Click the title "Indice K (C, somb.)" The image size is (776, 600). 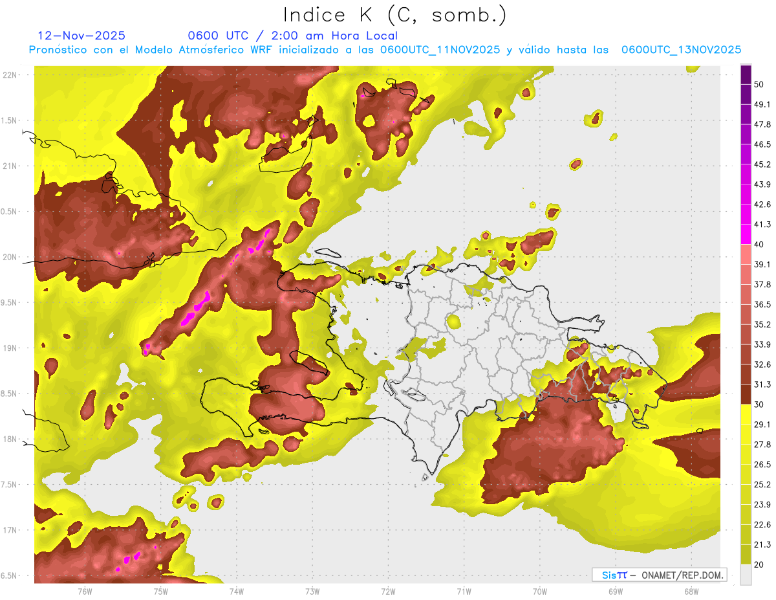[x=394, y=15]
